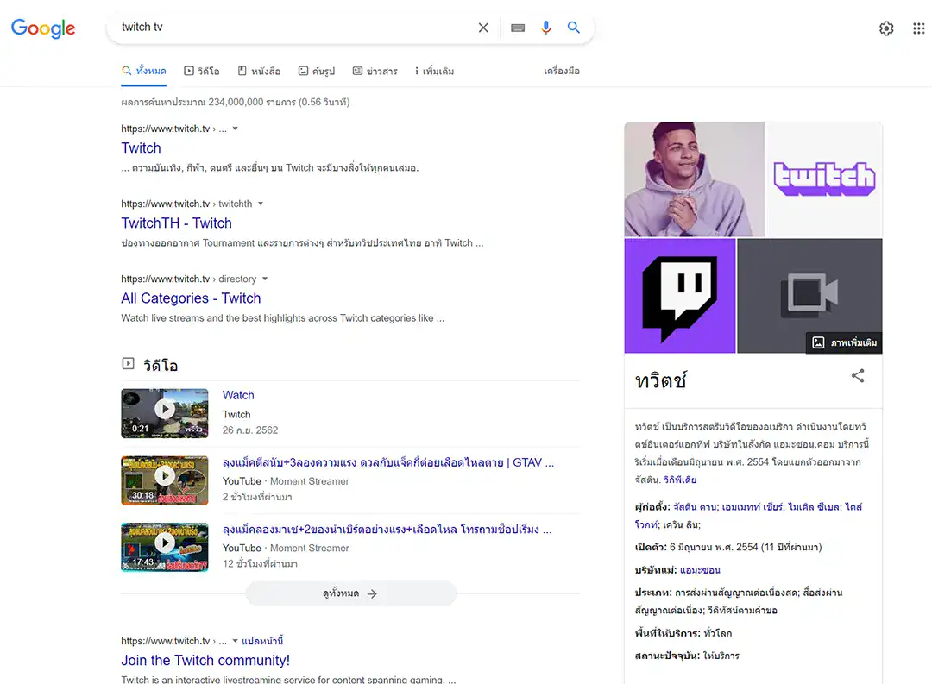Play the GTAV video thumbnail
Image resolution: width=932 pixels, height=684 pixels.
(x=164, y=480)
